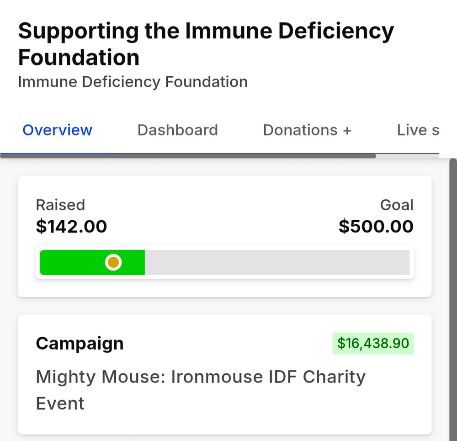Click the $16,438.90 campaign total badge
Screen dimensions: 457x441
[x=373, y=343]
